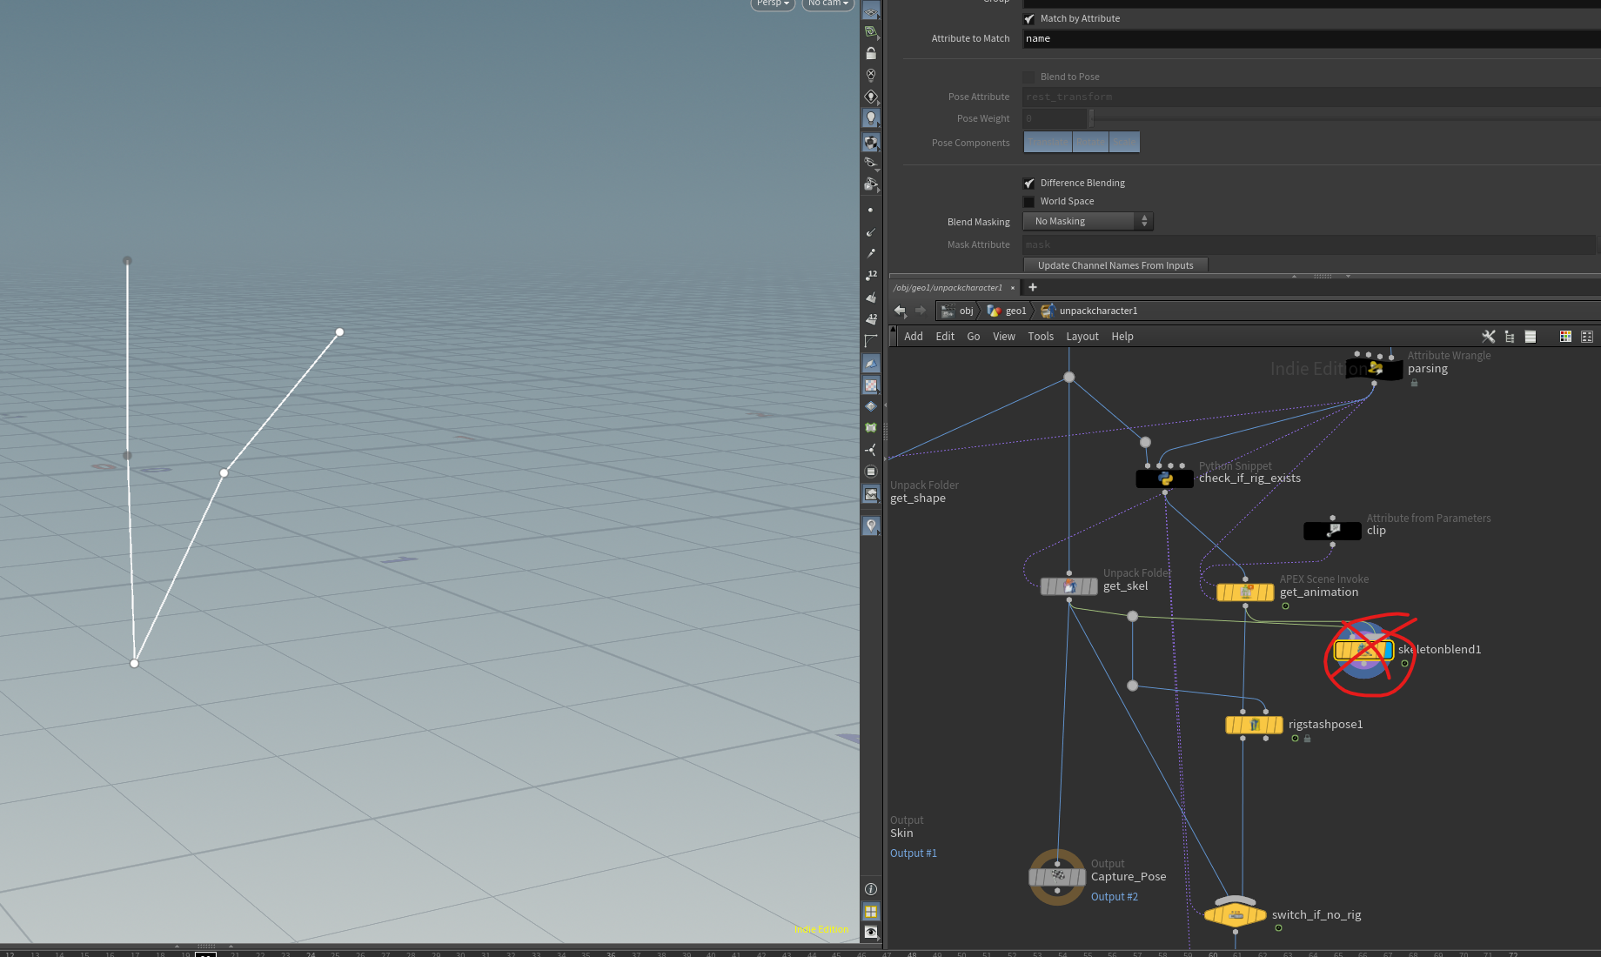
Task: Toggle the Difference Blending checkbox
Action: coord(1029,183)
